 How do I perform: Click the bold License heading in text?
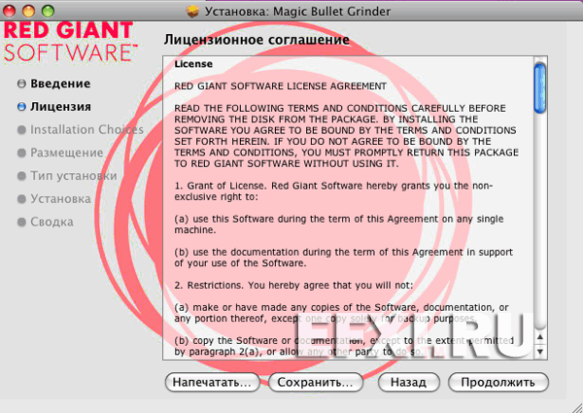tap(193, 64)
